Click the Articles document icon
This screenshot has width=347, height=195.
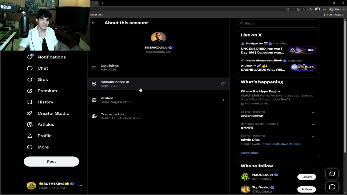[30, 125]
